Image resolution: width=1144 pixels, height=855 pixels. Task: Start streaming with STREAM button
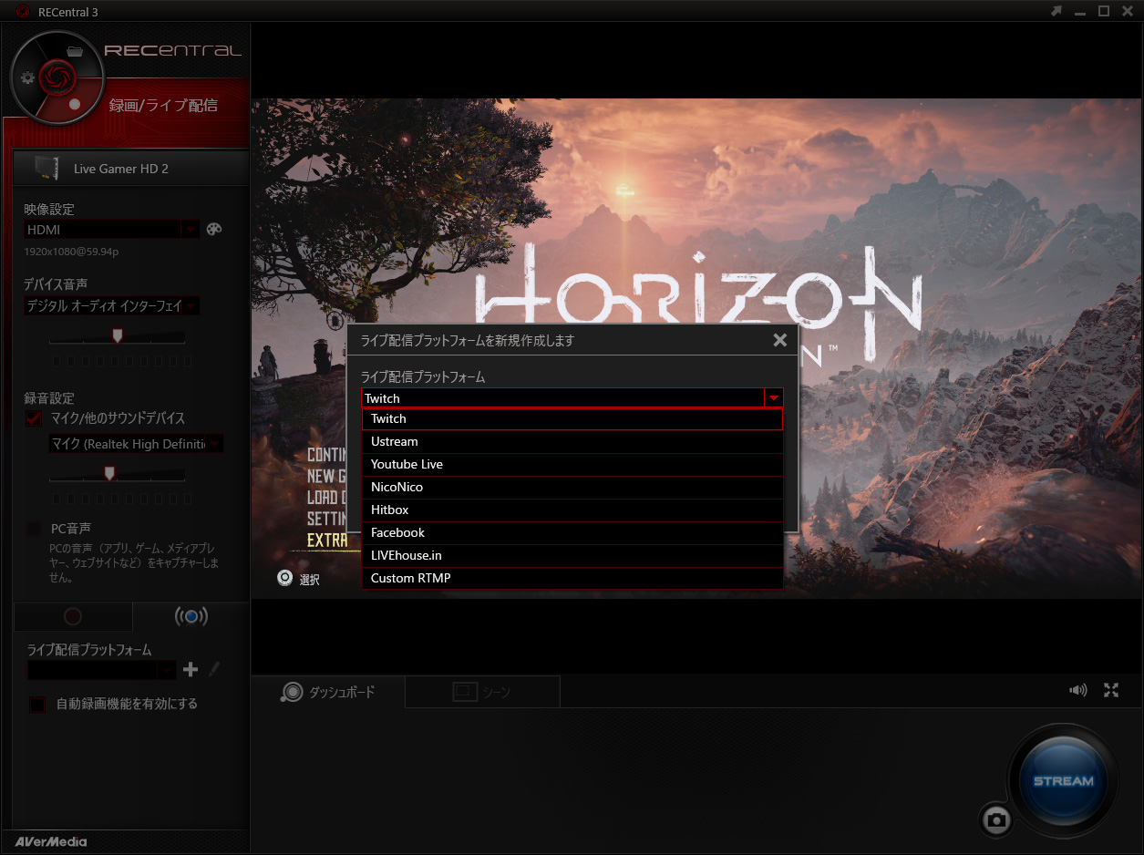(x=1063, y=781)
